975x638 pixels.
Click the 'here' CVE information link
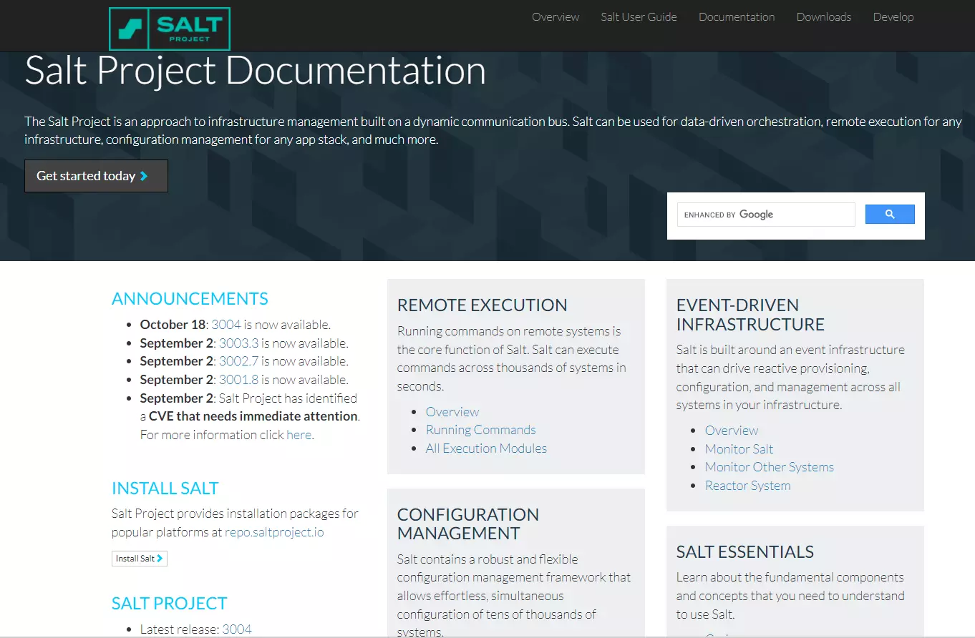[299, 435]
